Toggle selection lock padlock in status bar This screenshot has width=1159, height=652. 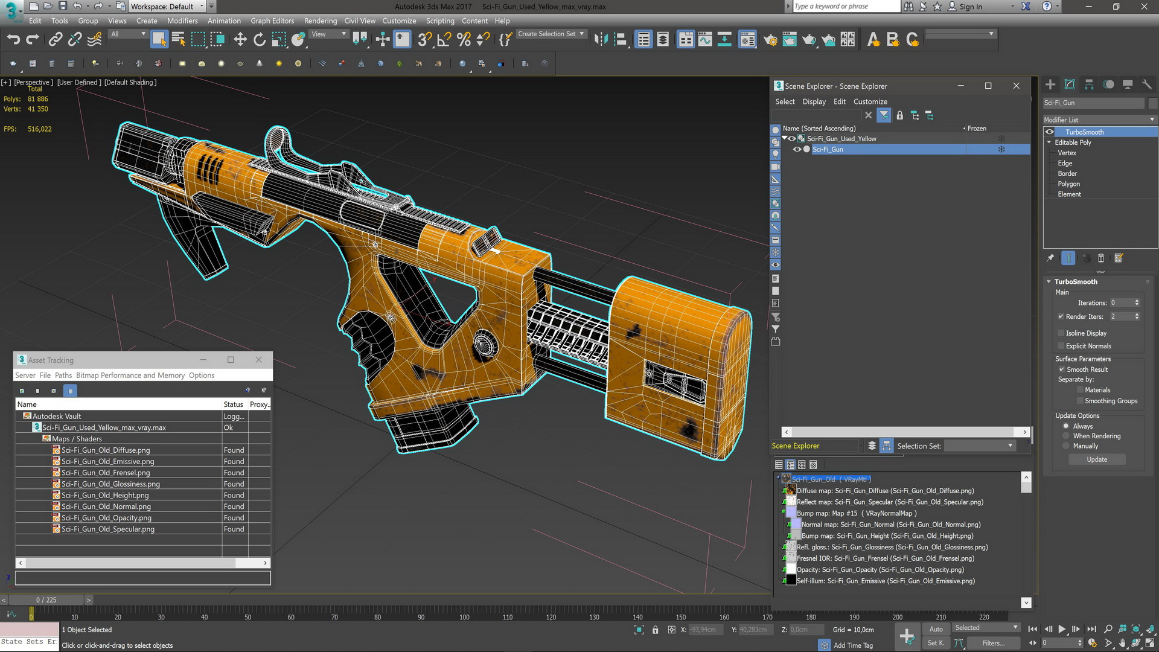(x=656, y=630)
